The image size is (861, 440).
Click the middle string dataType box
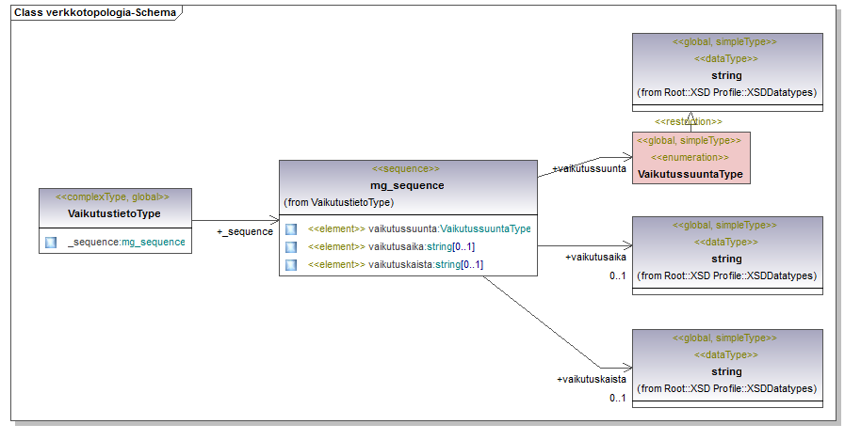pyautogui.click(x=727, y=256)
